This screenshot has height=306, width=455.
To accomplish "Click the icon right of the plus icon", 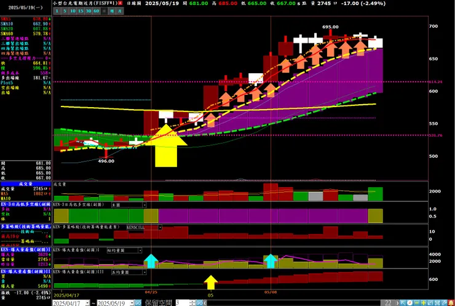I will point(430,303).
